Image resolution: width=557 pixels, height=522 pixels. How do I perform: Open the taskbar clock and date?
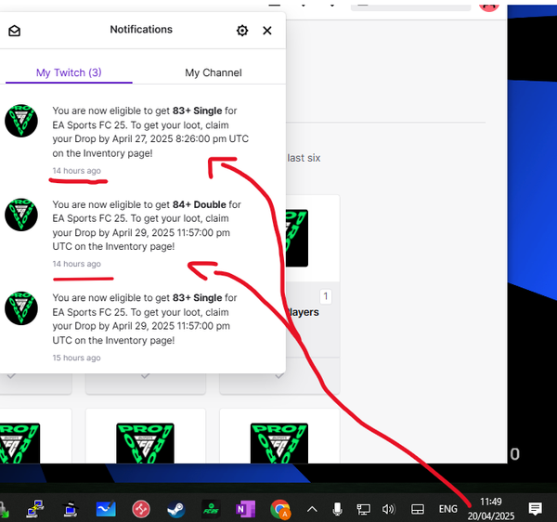(x=491, y=508)
